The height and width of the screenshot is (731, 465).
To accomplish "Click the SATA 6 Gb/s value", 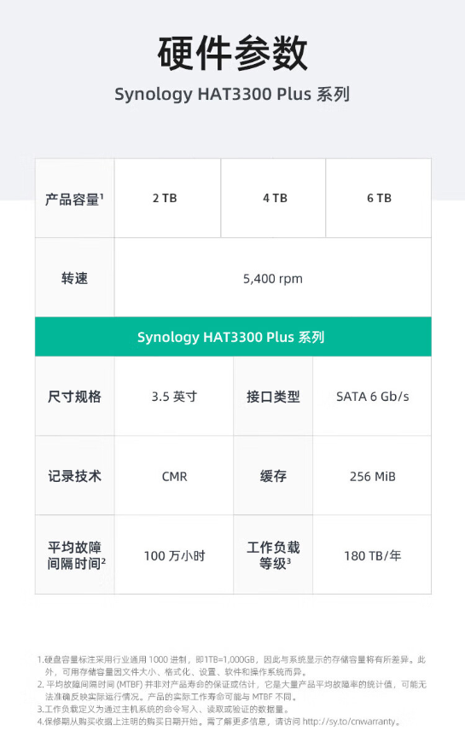I will click(372, 397).
